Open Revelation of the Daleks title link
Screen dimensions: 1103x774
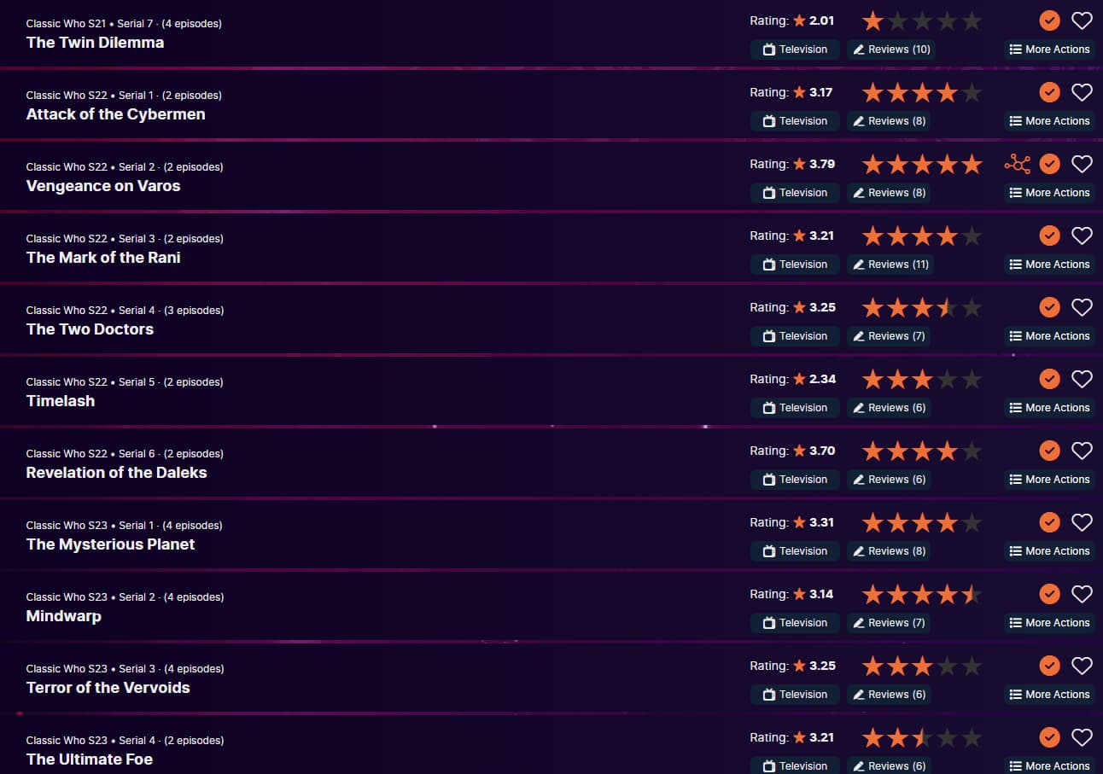pos(116,473)
